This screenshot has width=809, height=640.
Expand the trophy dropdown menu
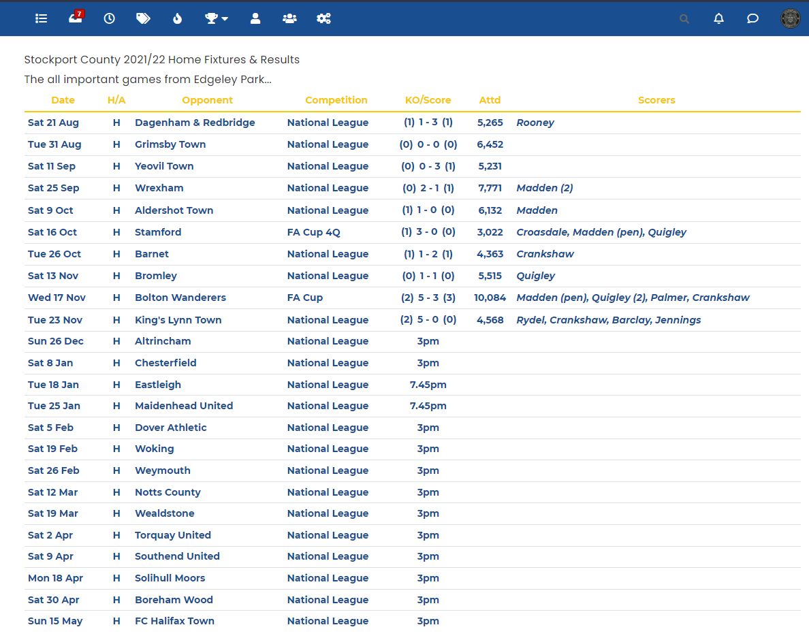[x=217, y=19]
